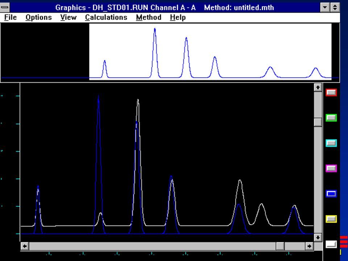The image size is (348, 261).
Task: Click the vertical scrollbar up arrow
Action: (318, 87)
